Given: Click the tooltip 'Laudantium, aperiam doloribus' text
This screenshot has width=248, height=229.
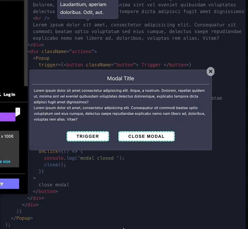Looking at the screenshot, I should pyautogui.click(x=83, y=8).
